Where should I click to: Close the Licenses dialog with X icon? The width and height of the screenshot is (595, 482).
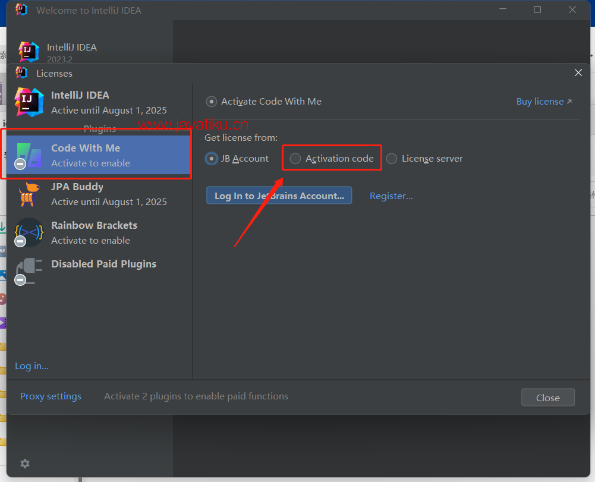[578, 73]
